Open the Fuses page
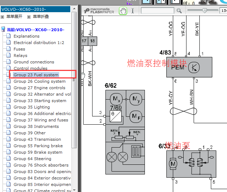The height and width of the screenshot is (192, 227). click(19, 49)
